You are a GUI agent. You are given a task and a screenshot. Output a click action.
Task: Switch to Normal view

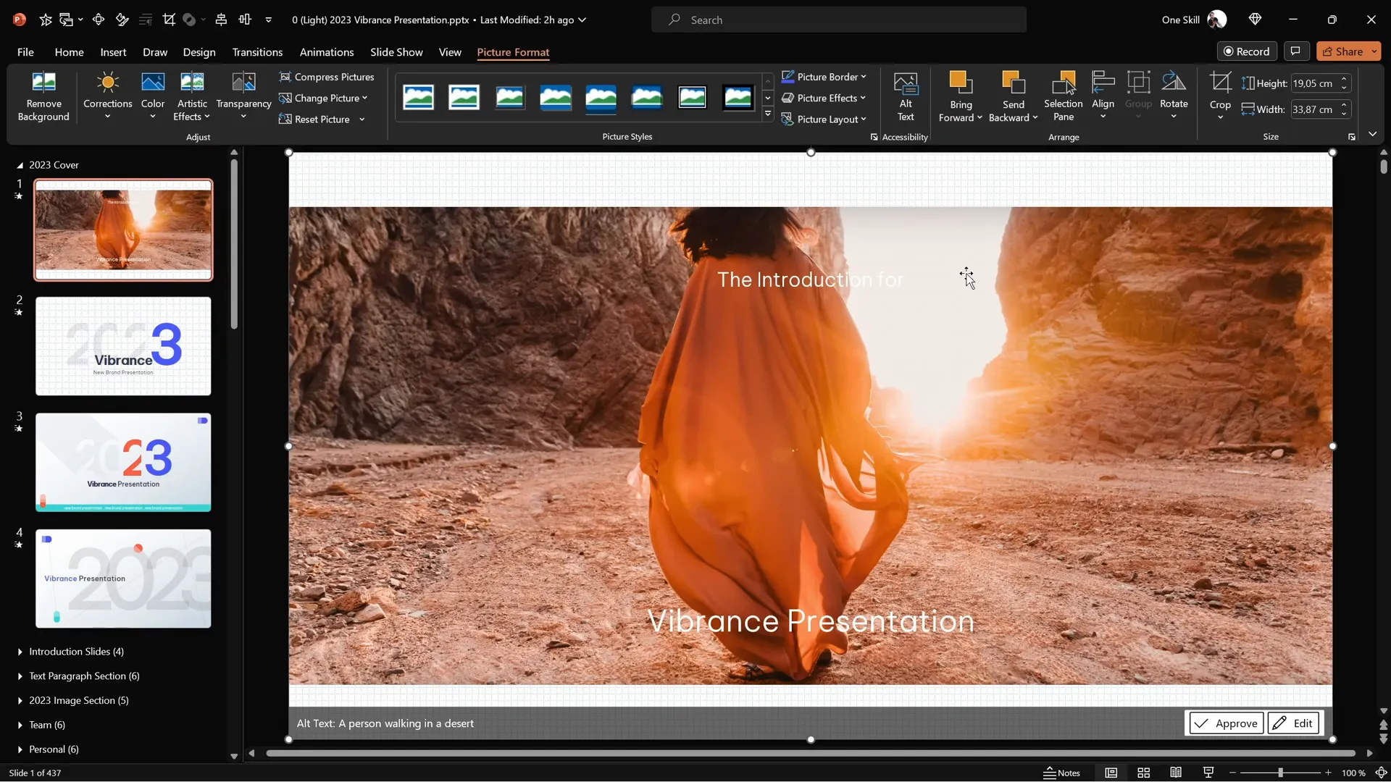coord(1111,773)
